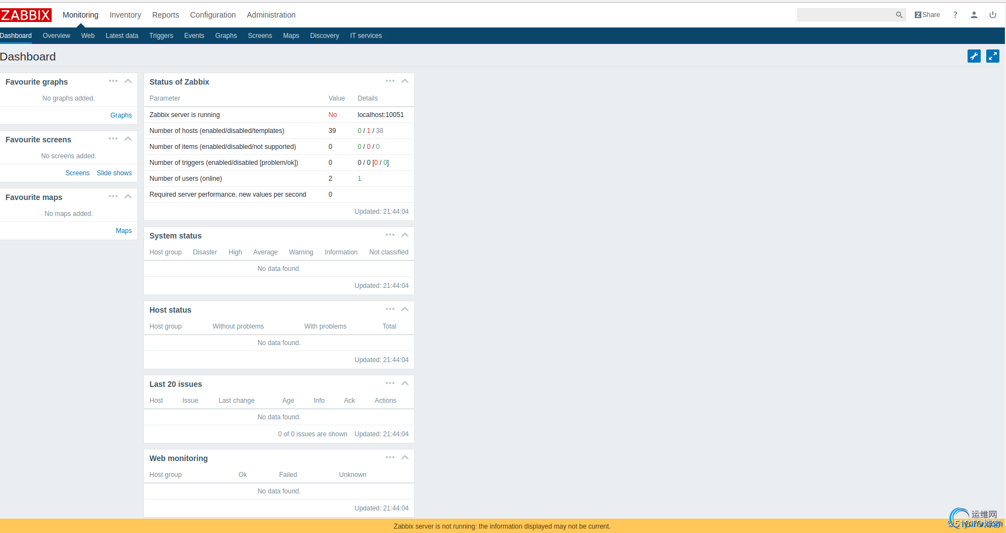Select the Dashboard submenu tab

click(16, 36)
